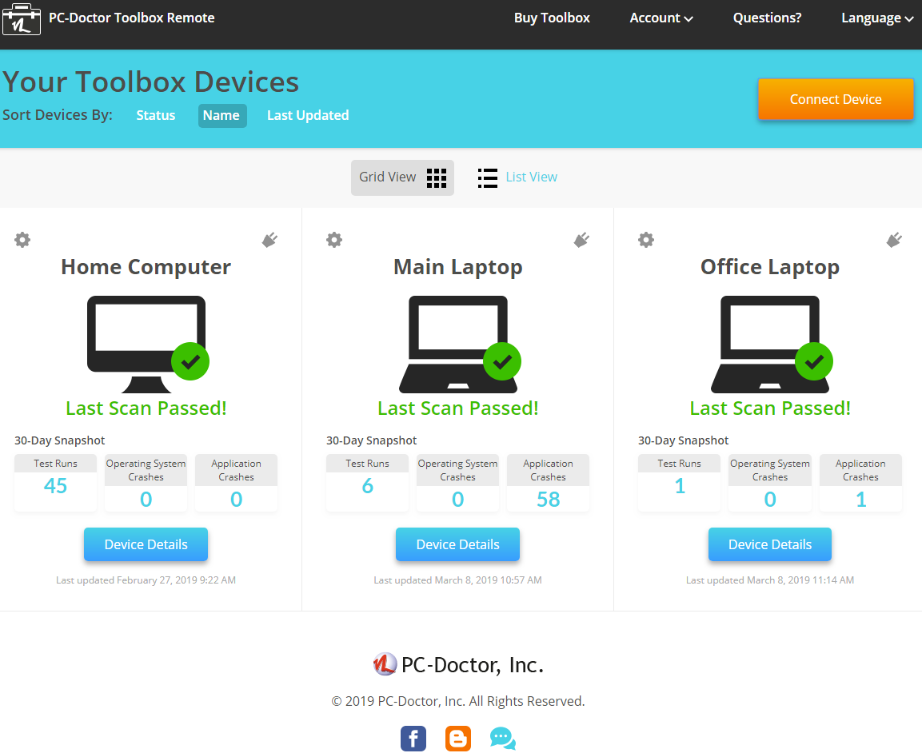Image resolution: width=922 pixels, height=753 pixels.
Task: Click Last Scan Passed under Office Laptop
Action: [x=770, y=408]
